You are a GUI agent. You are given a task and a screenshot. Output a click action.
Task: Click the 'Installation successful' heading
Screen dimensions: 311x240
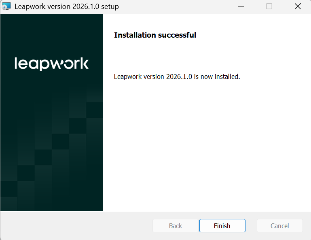point(155,35)
